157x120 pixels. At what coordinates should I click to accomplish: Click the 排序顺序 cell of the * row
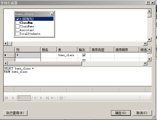point(127,55)
